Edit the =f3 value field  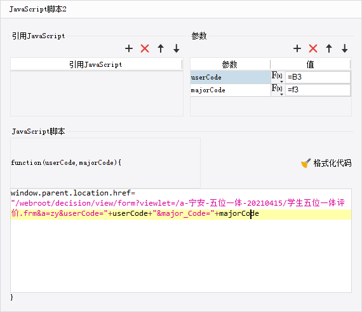(x=318, y=90)
